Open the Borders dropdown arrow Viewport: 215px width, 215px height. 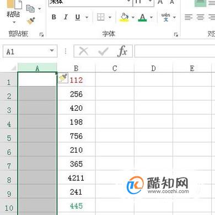pyautogui.click(x=110, y=18)
